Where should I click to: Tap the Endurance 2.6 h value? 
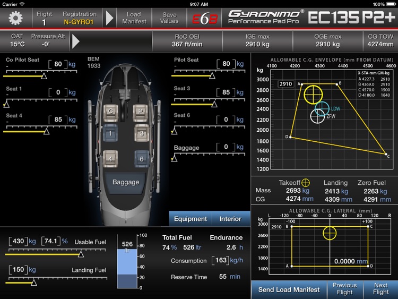pyautogui.click(x=235, y=247)
